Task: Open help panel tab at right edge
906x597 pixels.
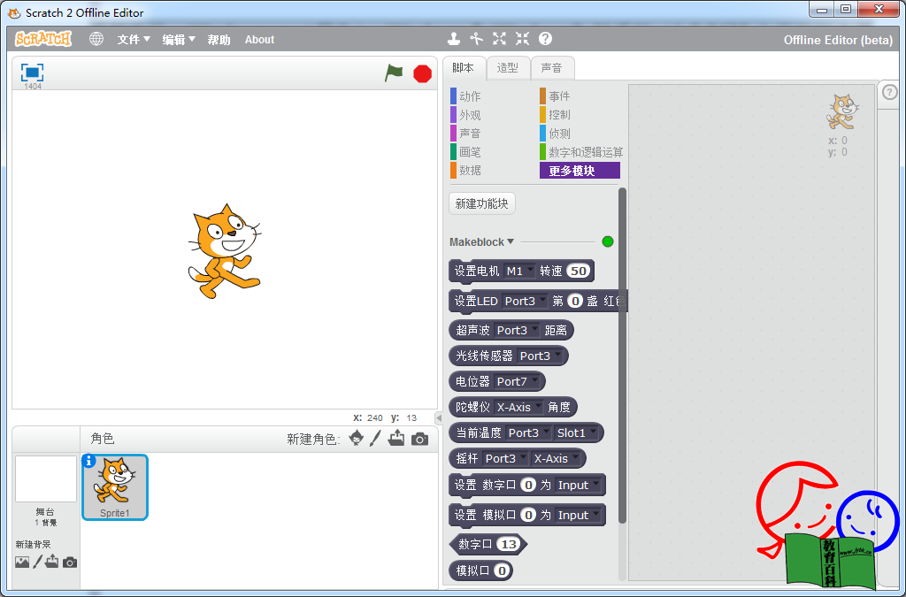Action: [890, 92]
